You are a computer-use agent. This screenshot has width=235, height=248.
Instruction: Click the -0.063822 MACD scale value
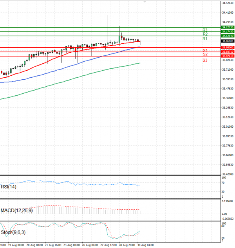point(228,219)
